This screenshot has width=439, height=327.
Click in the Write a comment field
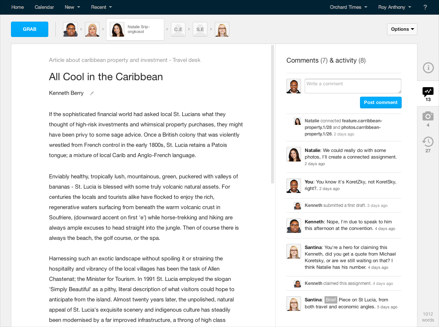coord(353,86)
